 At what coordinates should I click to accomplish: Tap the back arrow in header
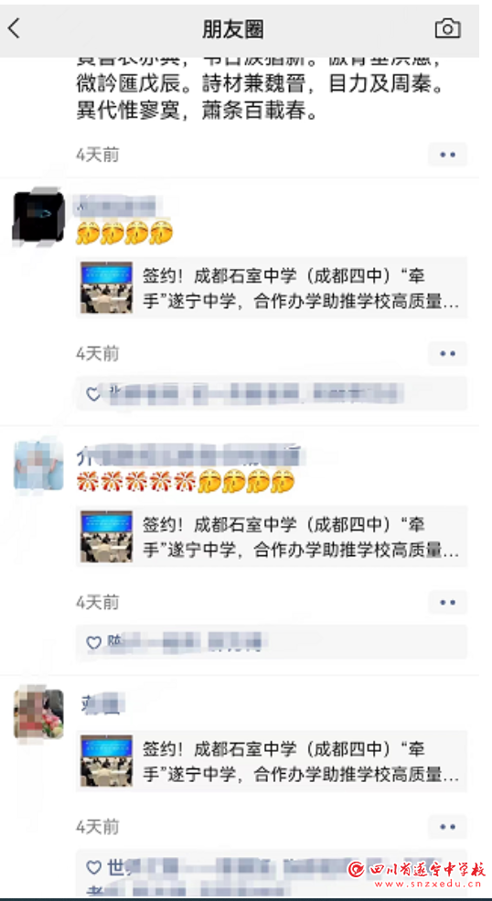15,28
